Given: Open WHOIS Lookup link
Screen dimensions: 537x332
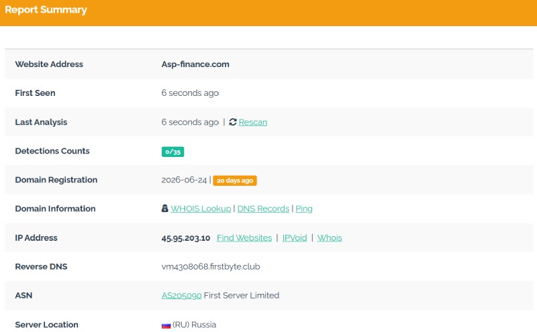Looking at the screenshot, I should pos(201,209).
